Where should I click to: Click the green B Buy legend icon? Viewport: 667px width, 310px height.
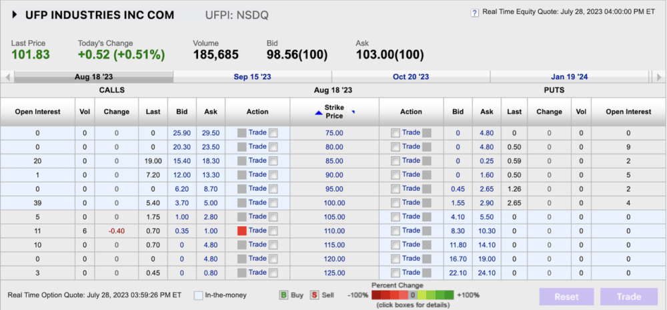[283, 295]
